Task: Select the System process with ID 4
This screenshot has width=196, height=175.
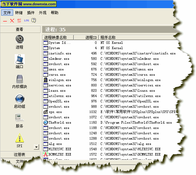Action: (x=109, y=48)
